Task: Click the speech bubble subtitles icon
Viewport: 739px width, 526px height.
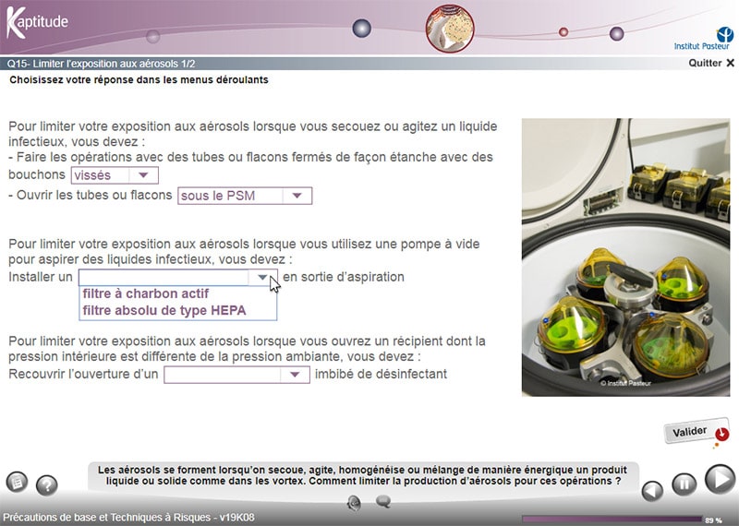Action: tap(382, 501)
